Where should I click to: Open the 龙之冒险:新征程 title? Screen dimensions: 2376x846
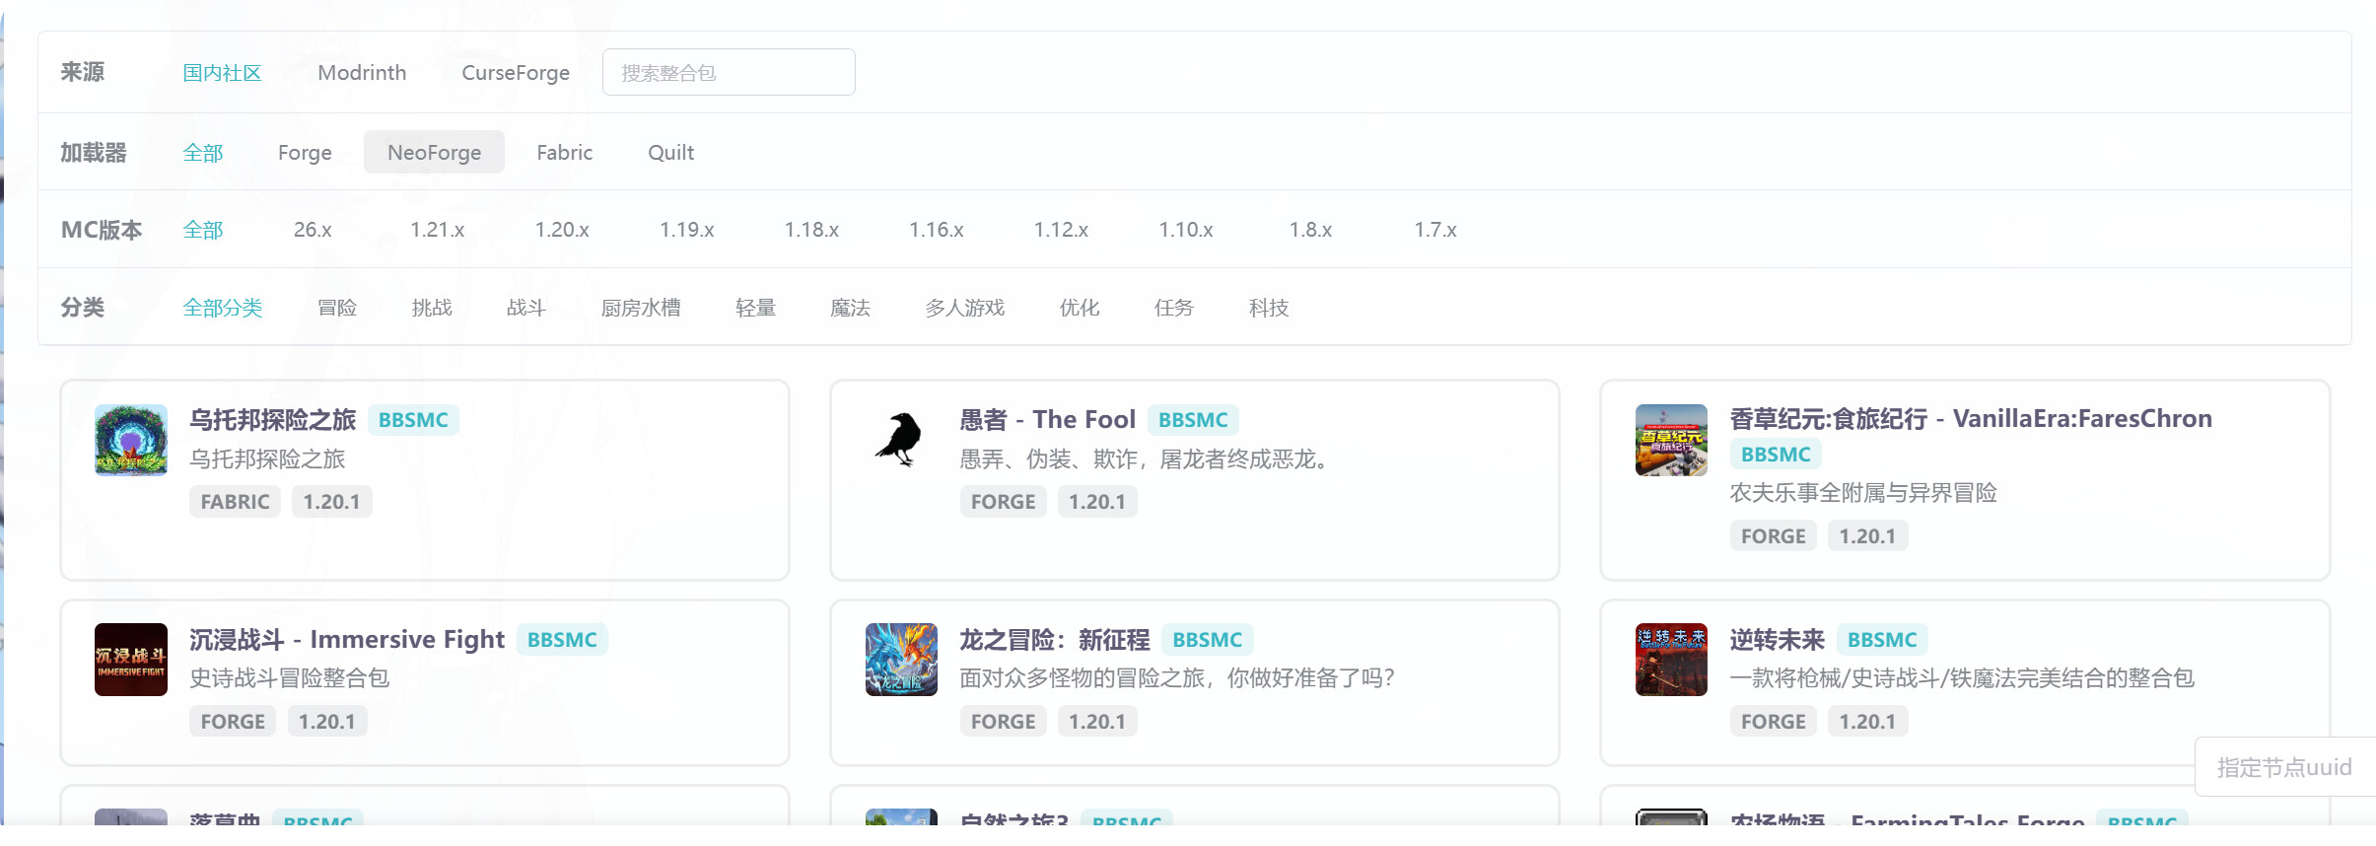coord(1055,640)
